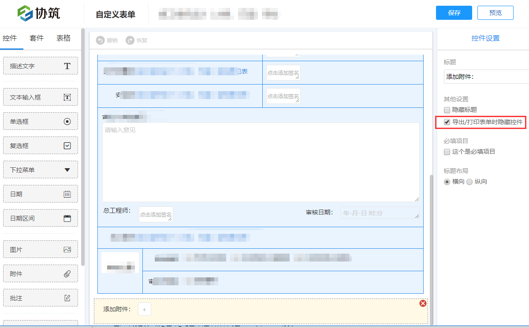Insert a 单选框 radio control
529x328 pixels.
40,121
